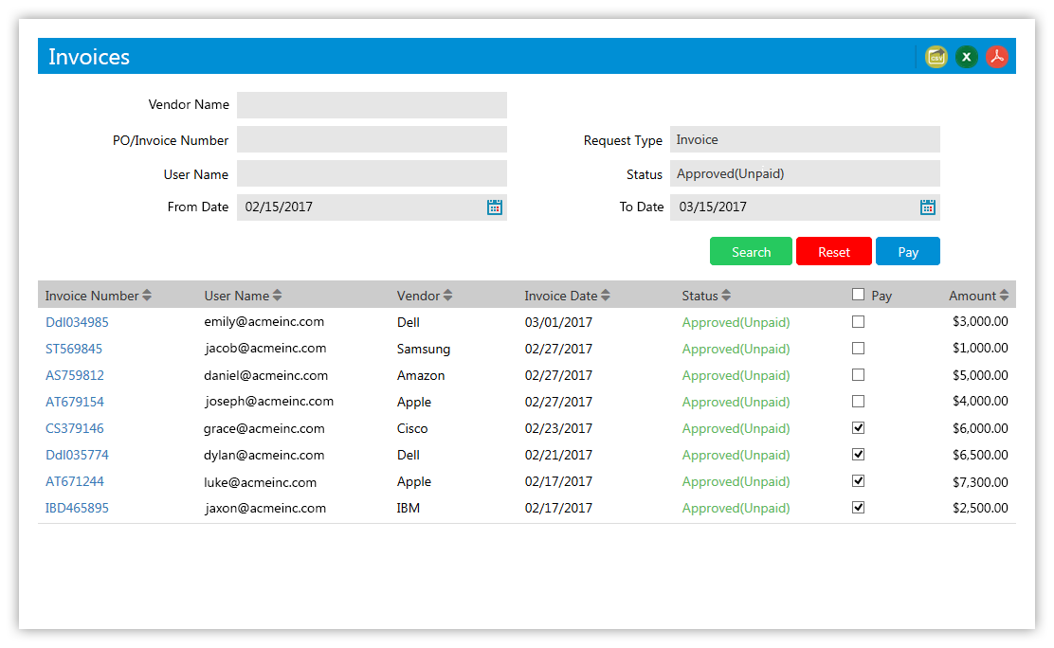Screen dimensions: 1054x648
Task: Select email daniel@acmeinc.com cell
Action: [x=265, y=376]
